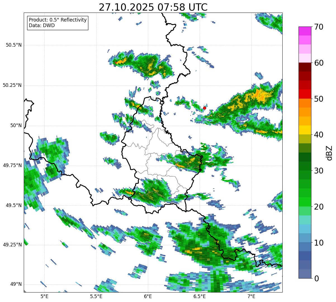
Task: Click the 'Product: 0.5° Reflectivity' text
Action: pos(58,20)
